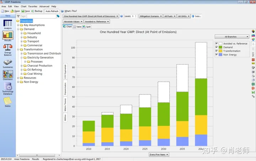This screenshot has height=161, width=256.
Task: Click the Transformation yellow color swatch
Action: pos(220,51)
